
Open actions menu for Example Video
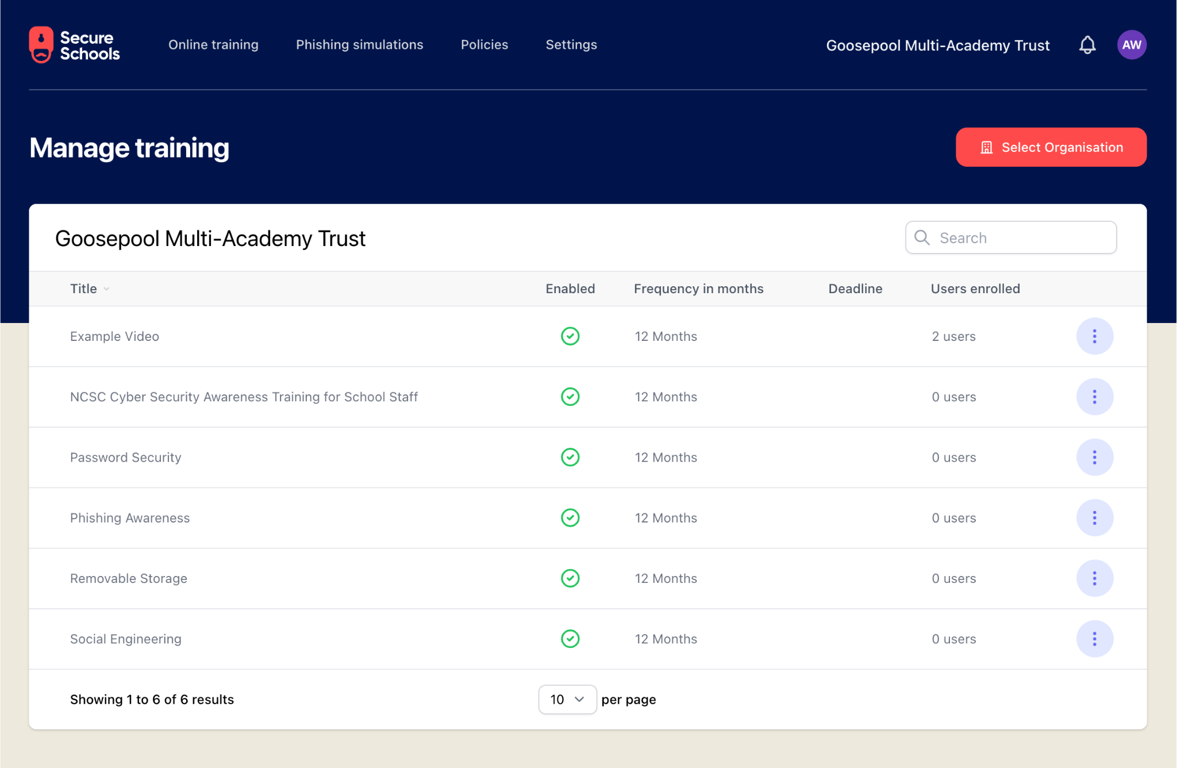click(1094, 336)
